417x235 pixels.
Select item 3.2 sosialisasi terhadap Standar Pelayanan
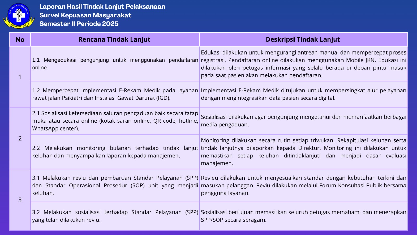(115, 216)
